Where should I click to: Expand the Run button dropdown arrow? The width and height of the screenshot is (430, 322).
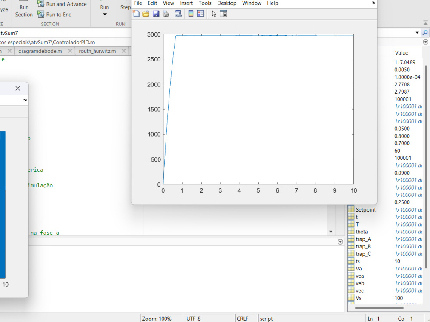tap(104, 14)
